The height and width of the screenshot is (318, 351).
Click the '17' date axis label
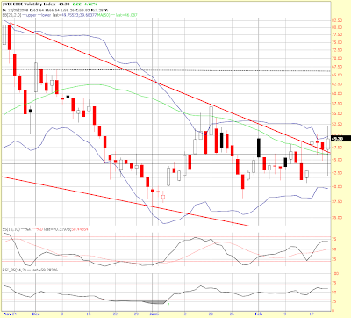(x=312, y=314)
